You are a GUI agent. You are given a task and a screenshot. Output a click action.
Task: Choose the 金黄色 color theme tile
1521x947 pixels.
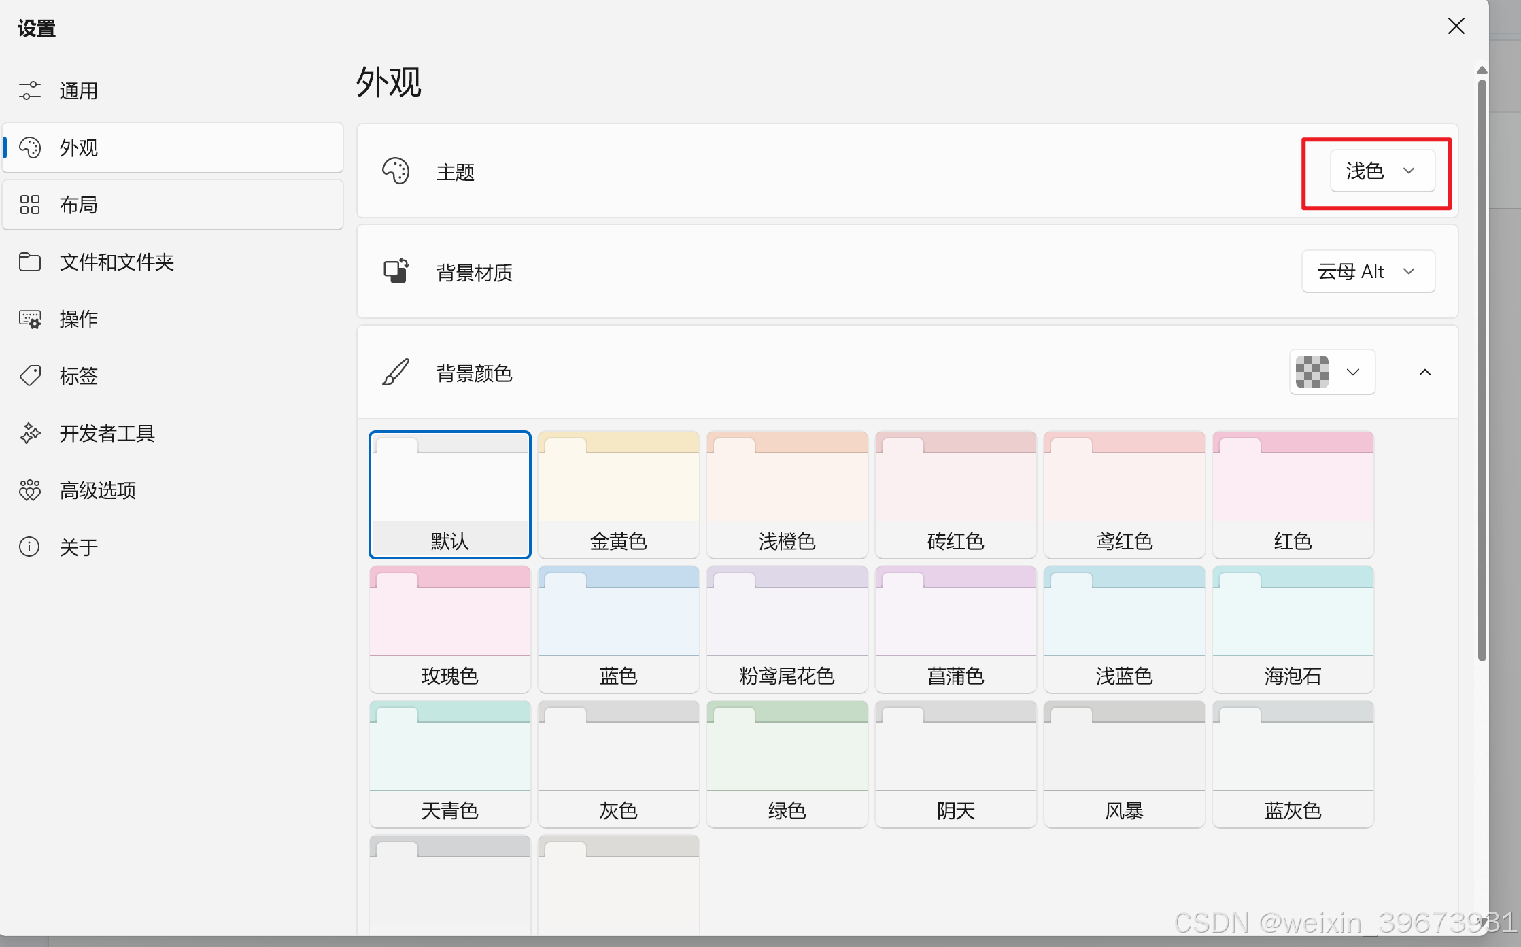tap(618, 494)
